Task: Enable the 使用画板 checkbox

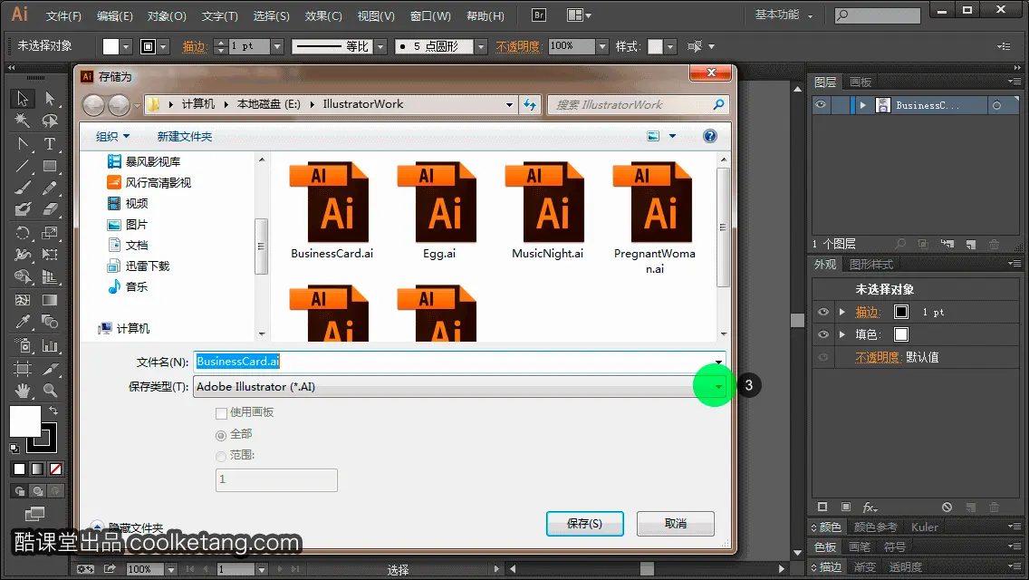Action: coord(221,413)
